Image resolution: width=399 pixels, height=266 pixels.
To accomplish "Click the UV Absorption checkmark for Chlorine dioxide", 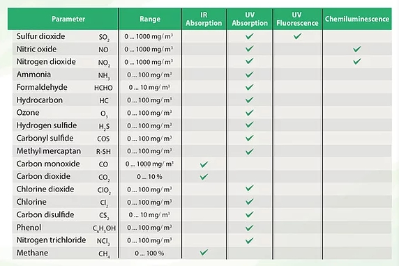I will [x=250, y=188].
